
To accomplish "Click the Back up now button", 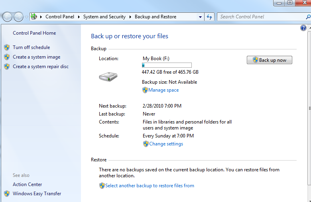I will pyautogui.click(x=270, y=60).
